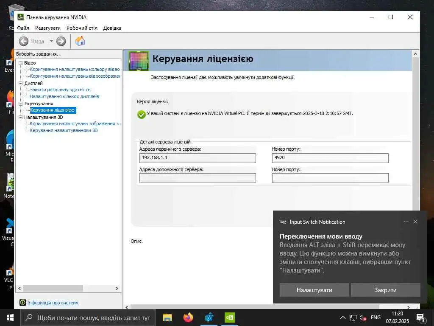The height and width of the screenshot is (326, 434).
Task: Click the Керування ліцензією header GPU icon
Action: click(x=139, y=61)
